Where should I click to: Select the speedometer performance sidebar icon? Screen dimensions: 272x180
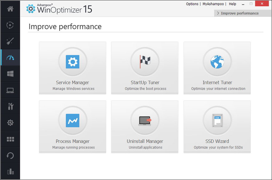coord(10,57)
